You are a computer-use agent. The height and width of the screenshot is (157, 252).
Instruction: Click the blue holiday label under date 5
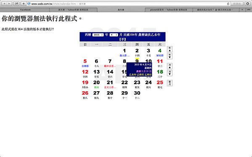pos(85,66)
